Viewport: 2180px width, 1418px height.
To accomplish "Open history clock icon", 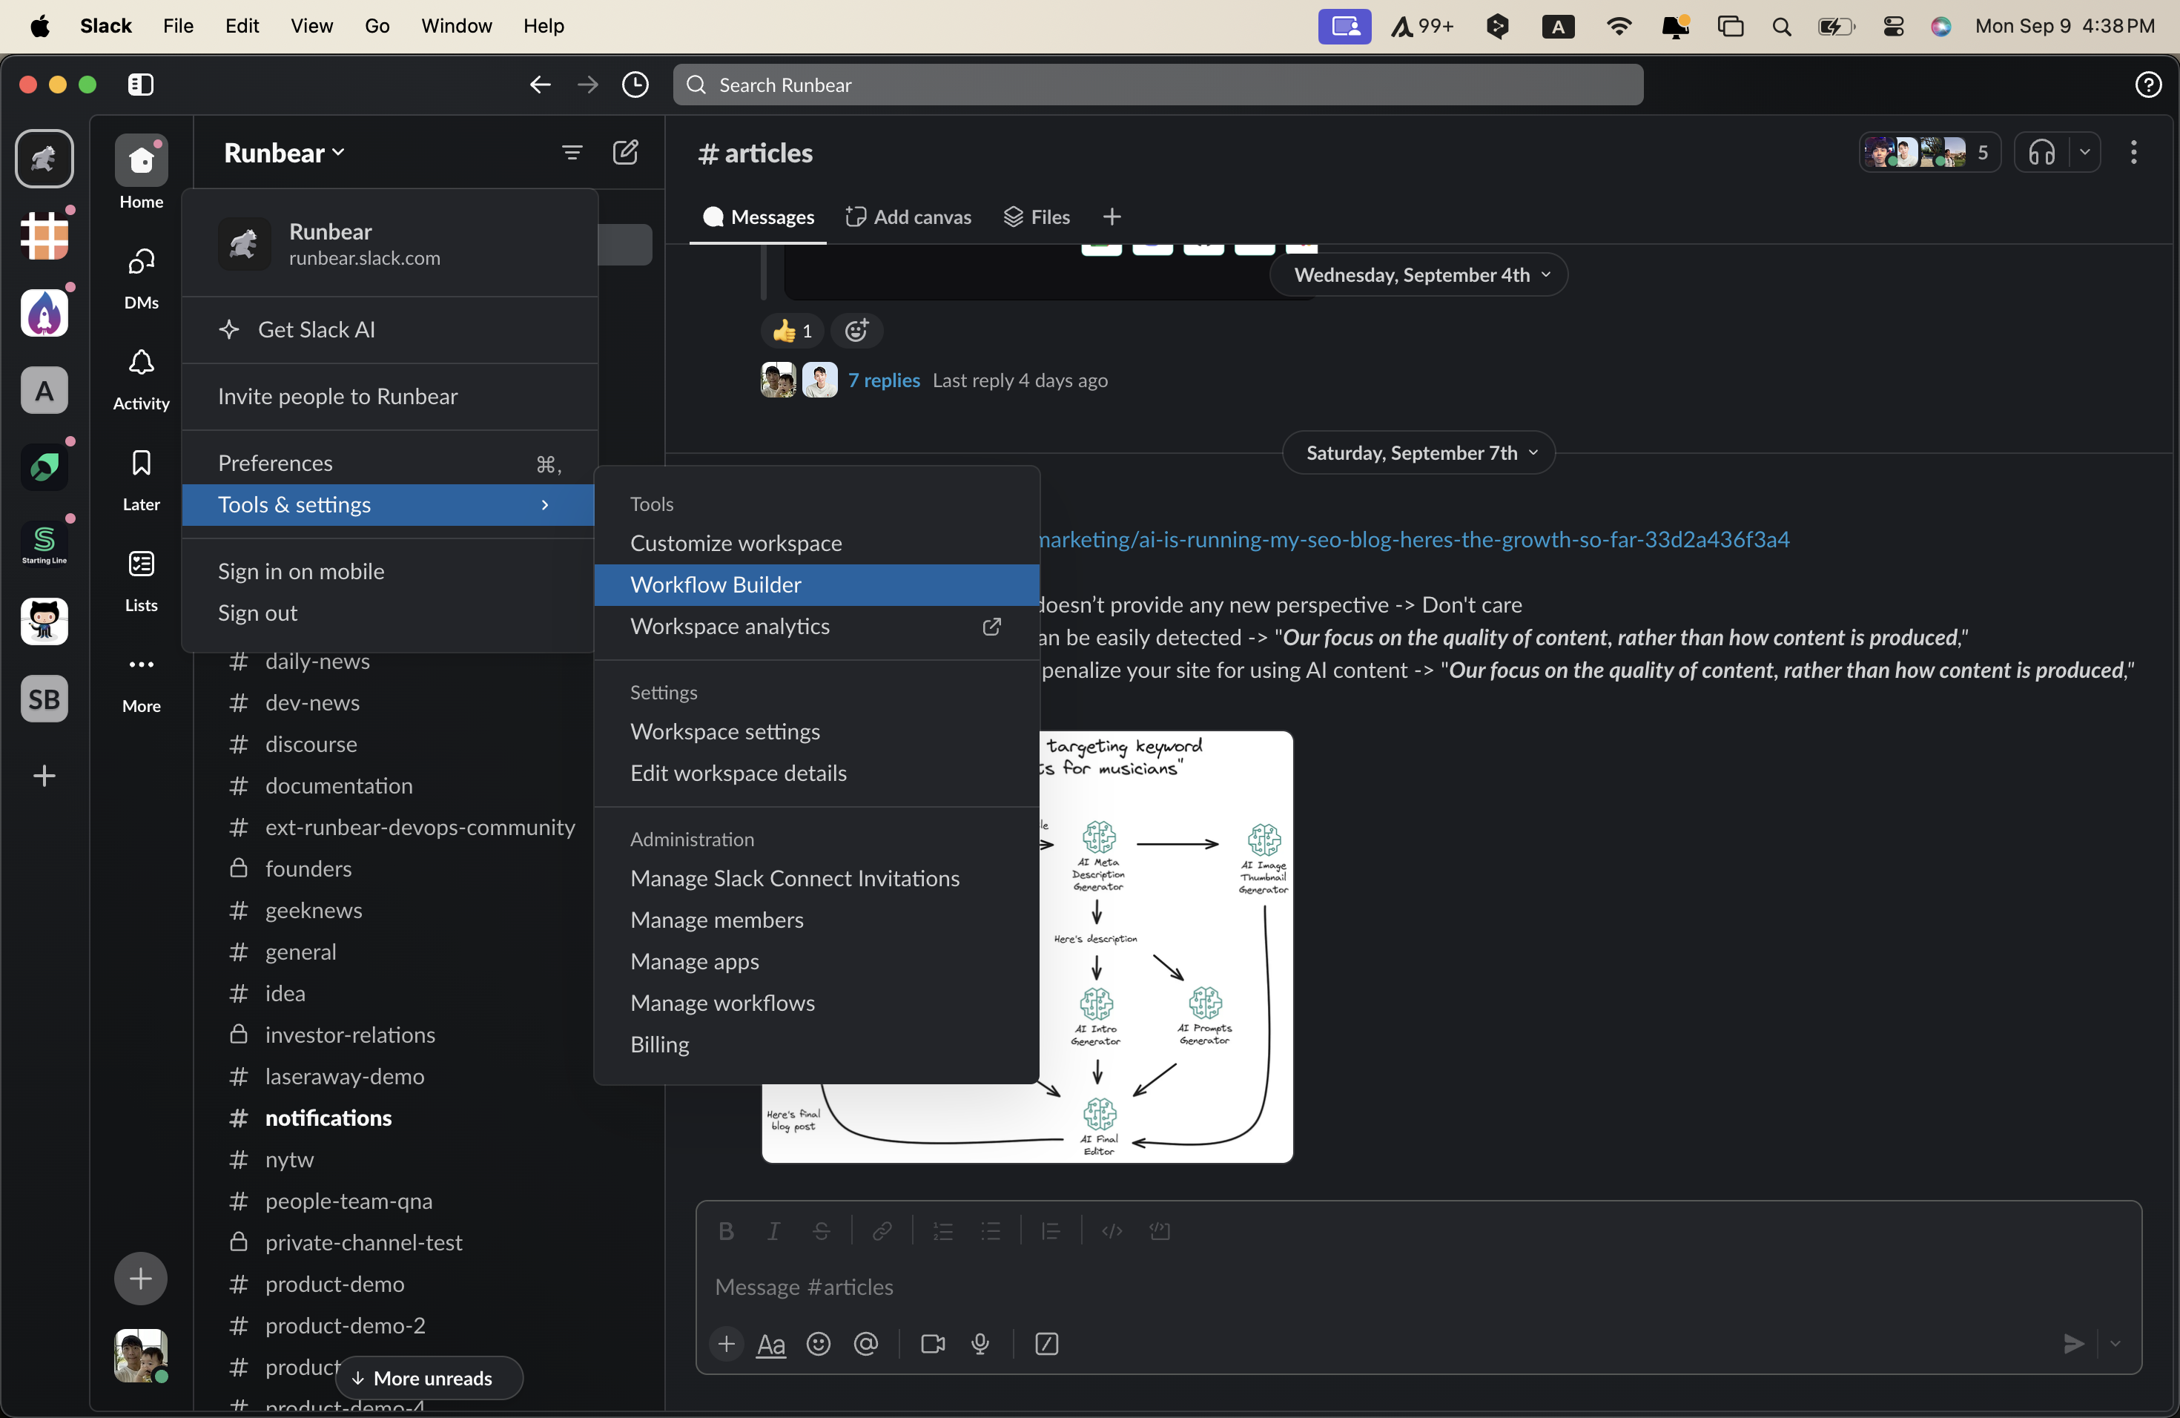I will pos(635,85).
